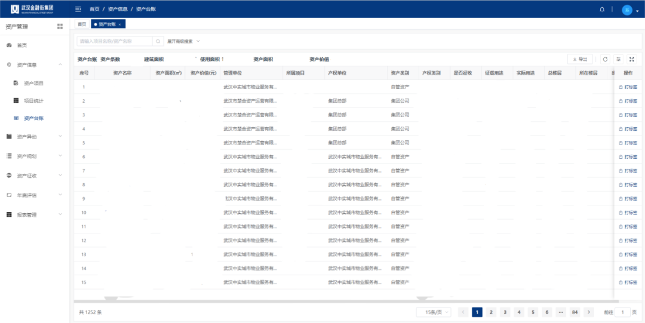Click 打标签 in row 15
This screenshot has height=323, width=645.
[x=628, y=282]
